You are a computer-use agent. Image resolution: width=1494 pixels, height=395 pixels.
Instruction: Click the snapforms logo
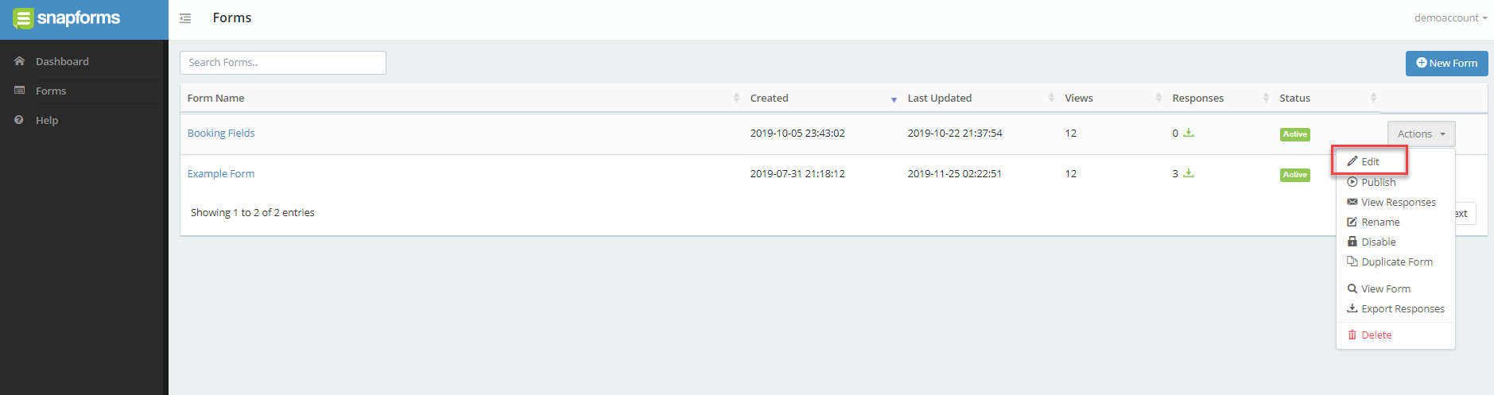pyautogui.click(x=67, y=18)
